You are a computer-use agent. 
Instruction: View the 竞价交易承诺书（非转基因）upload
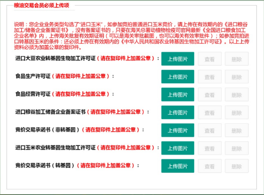point(210,130)
